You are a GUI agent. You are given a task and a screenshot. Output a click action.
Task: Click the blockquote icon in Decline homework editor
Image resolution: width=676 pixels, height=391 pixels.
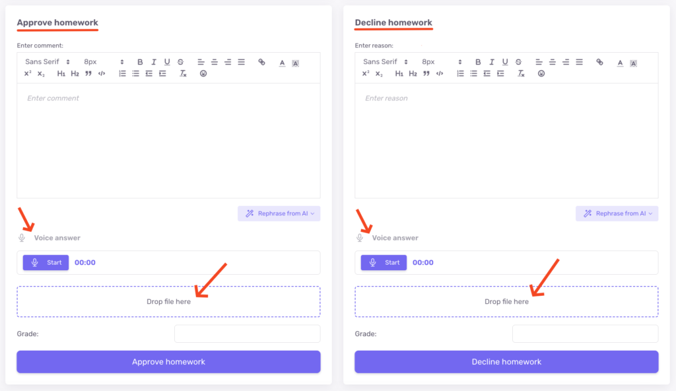[426, 73]
